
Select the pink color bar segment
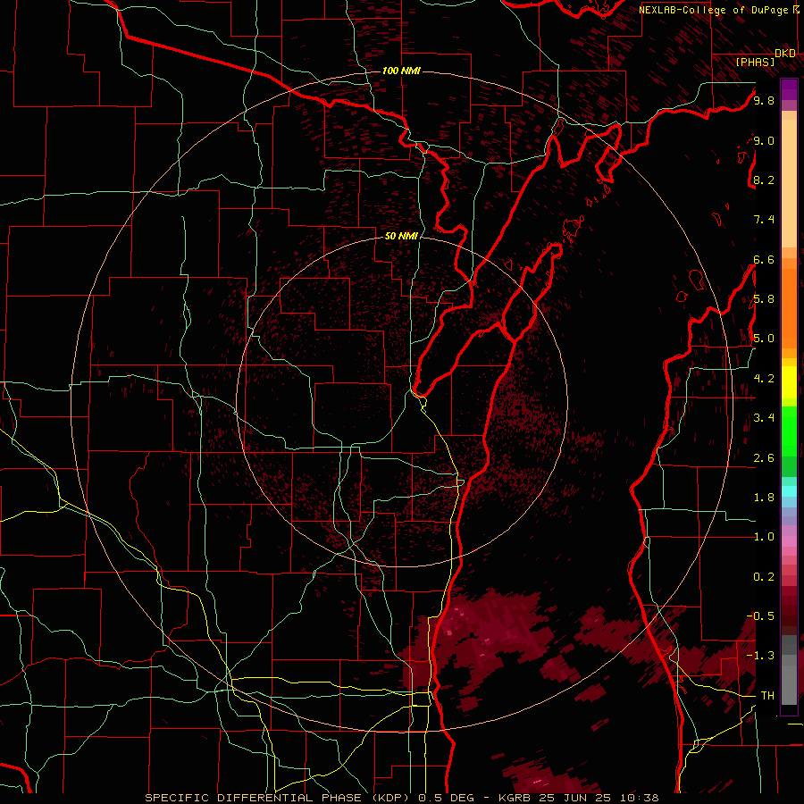[789, 541]
